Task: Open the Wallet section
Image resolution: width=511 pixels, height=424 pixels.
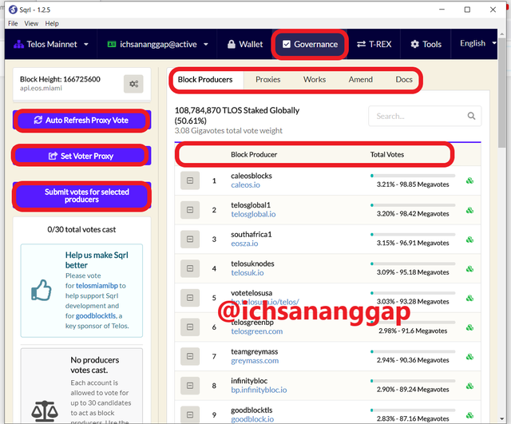Action: (245, 45)
